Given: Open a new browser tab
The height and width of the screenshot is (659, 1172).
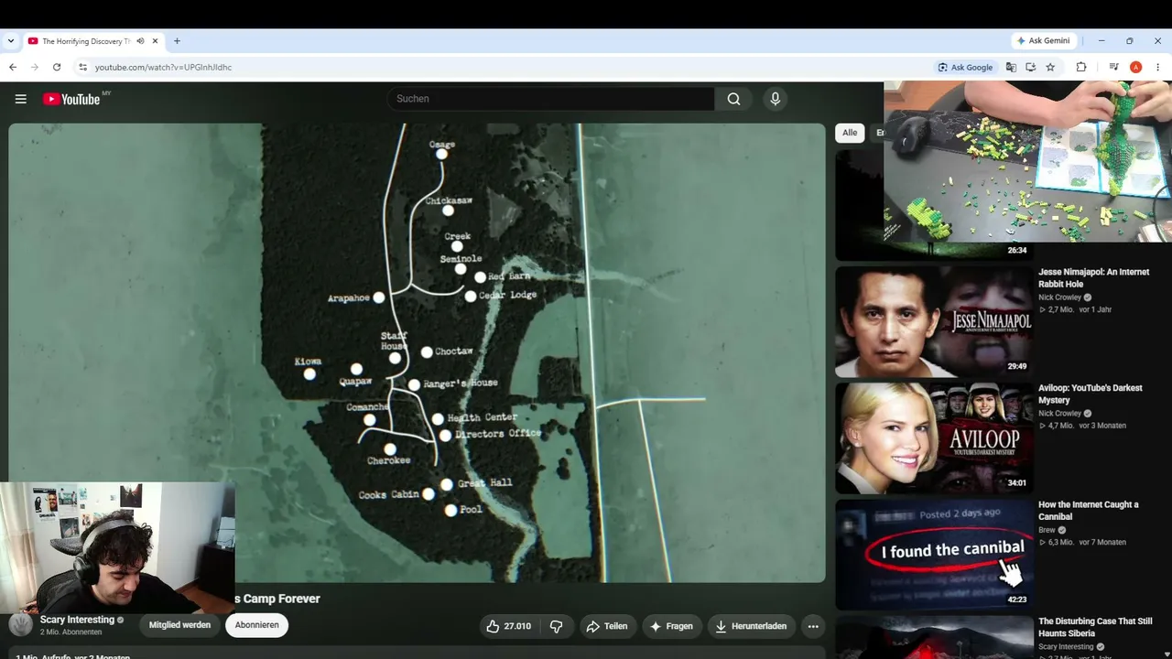Looking at the screenshot, I should click(x=177, y=41).
